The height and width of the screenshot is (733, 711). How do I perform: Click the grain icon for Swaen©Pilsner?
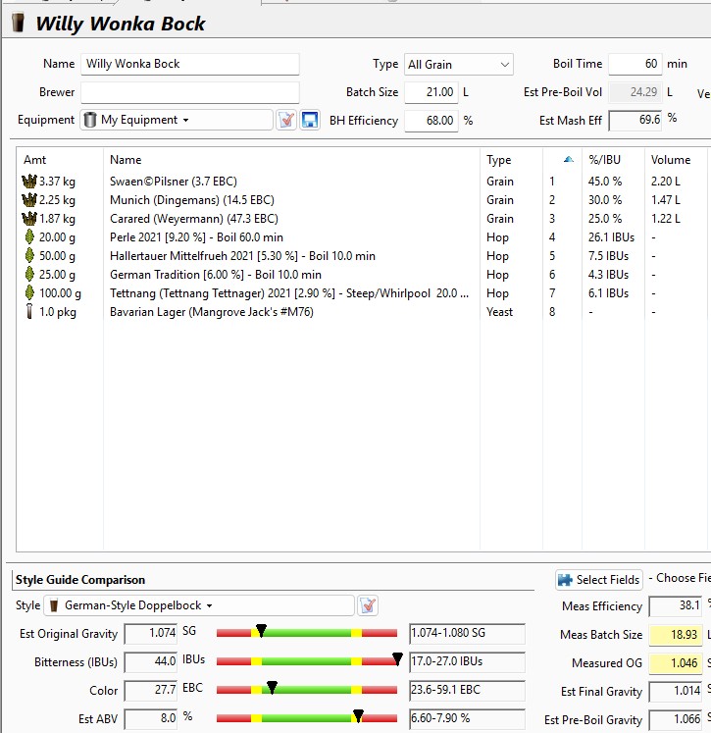[28, 182]
